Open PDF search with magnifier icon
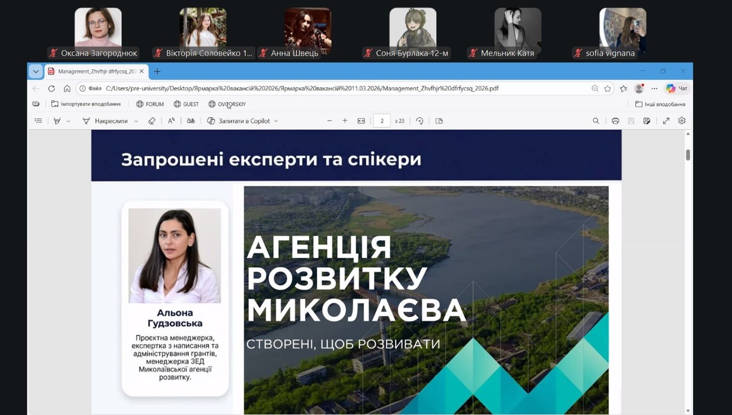 (596, 121)
